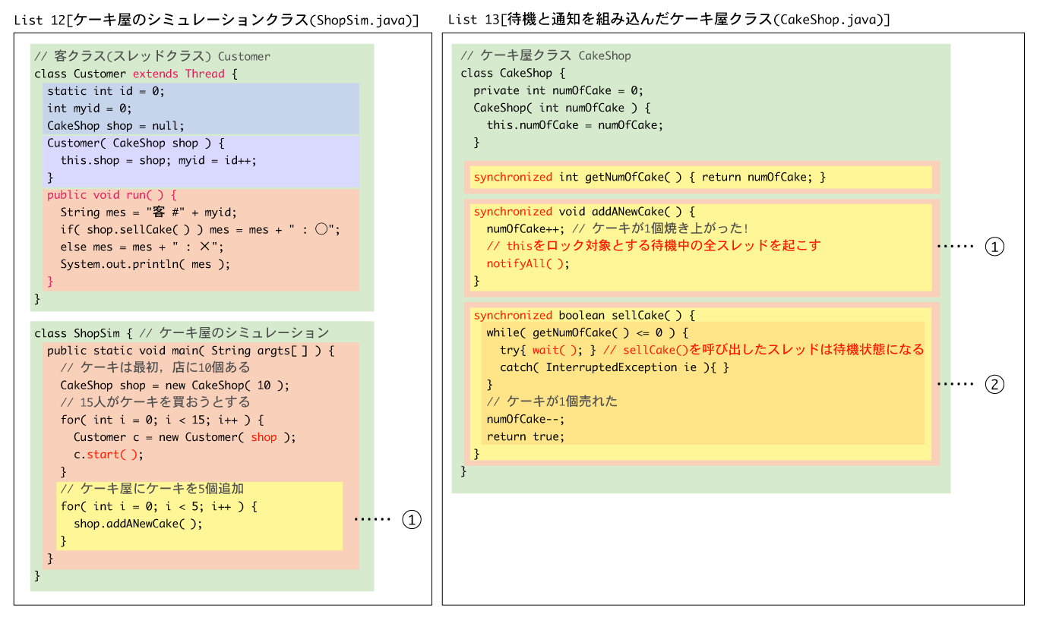Click the comment '// 客クラス(スレッドクラス) Customer'

(x=152, y=56)
